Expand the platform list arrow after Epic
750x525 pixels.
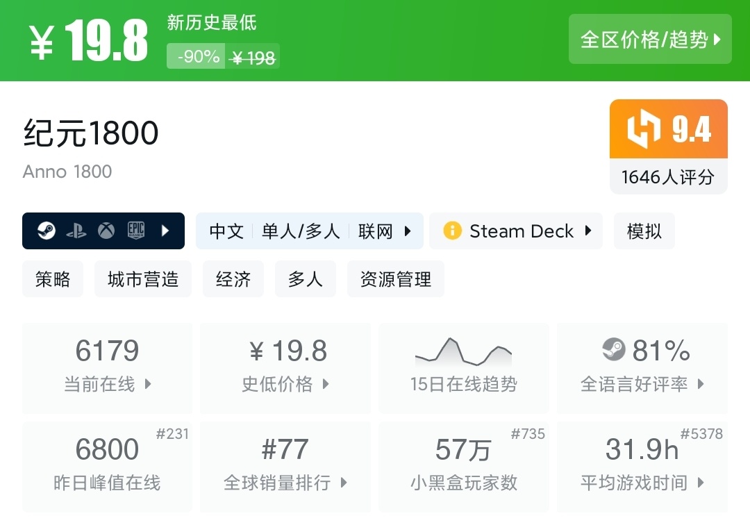tap(166, 230)
